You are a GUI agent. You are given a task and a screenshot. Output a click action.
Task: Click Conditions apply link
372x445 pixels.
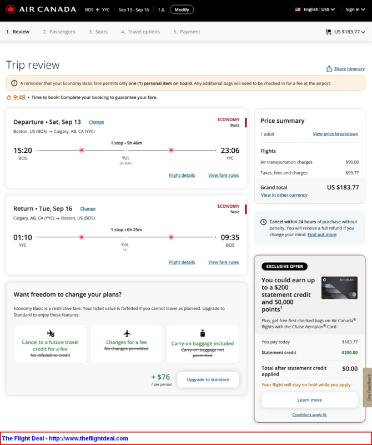[310, 415]
